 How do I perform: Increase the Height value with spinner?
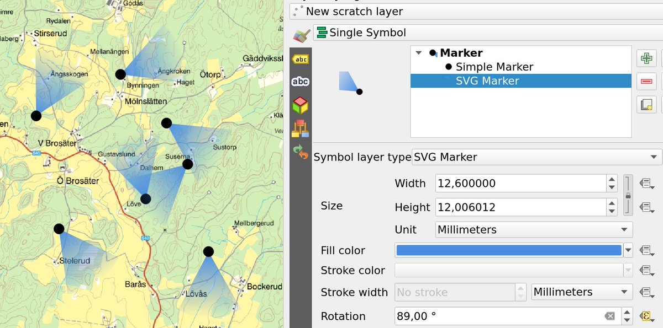(x=612, y=203)
